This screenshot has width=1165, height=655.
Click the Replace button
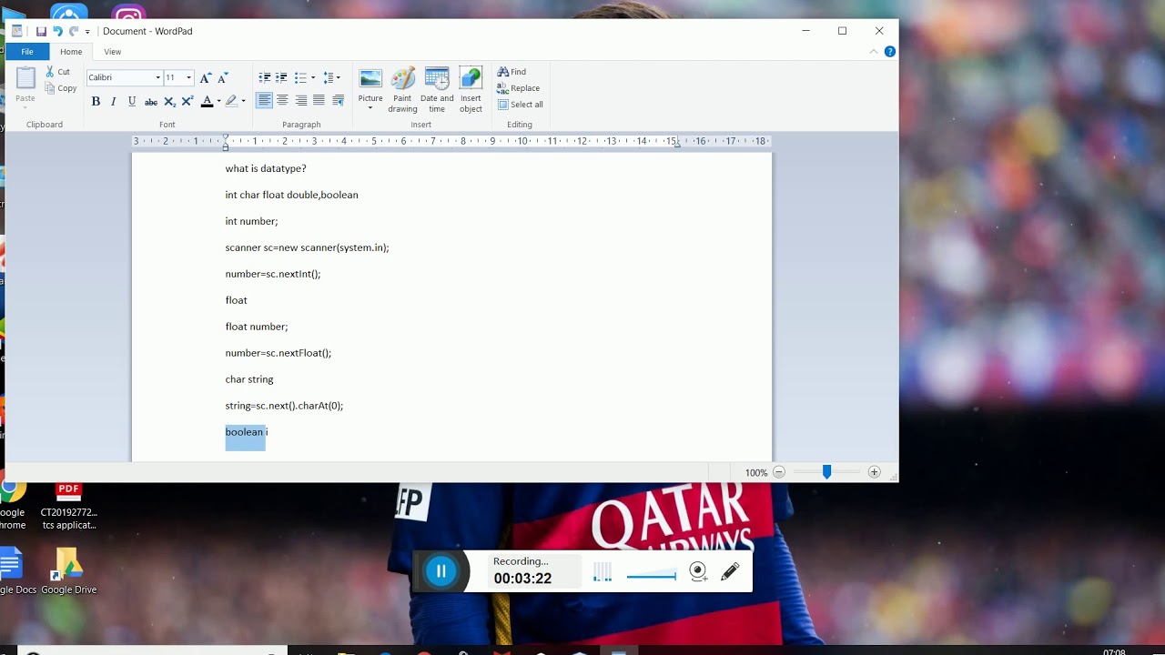pyautogui.click(x=518, y=88)
